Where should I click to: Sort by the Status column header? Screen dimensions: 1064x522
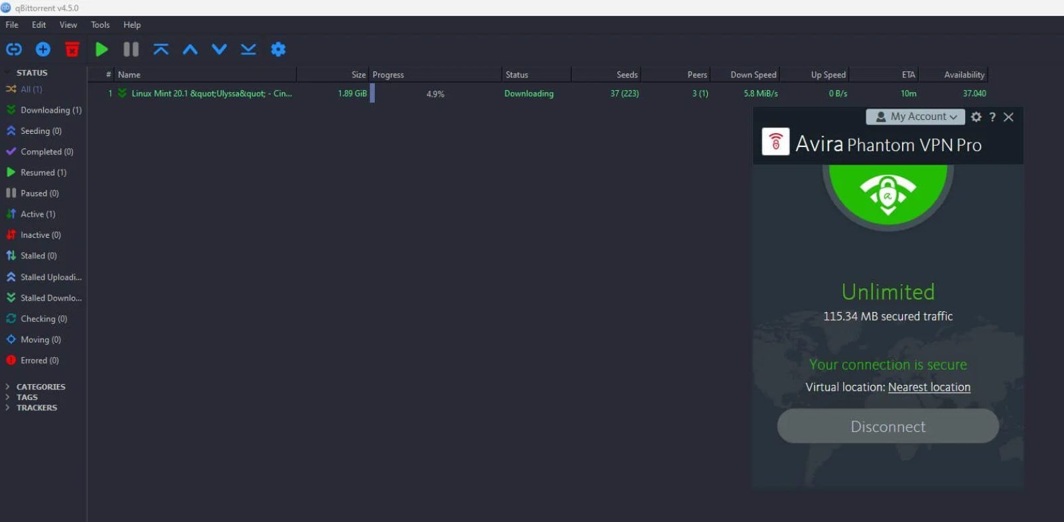536,75
